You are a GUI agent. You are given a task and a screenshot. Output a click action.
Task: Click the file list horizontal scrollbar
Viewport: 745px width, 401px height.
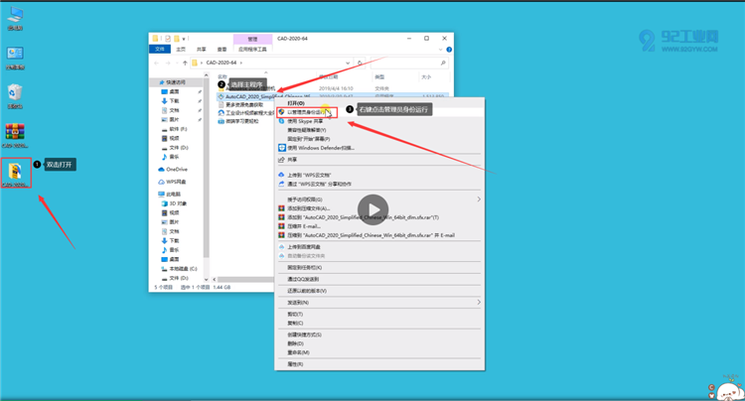point(244,280)
